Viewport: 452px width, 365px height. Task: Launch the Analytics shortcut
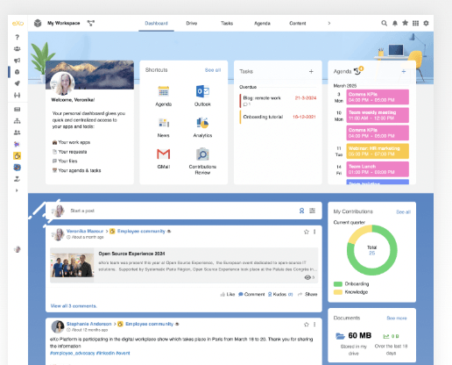point(202,123)
